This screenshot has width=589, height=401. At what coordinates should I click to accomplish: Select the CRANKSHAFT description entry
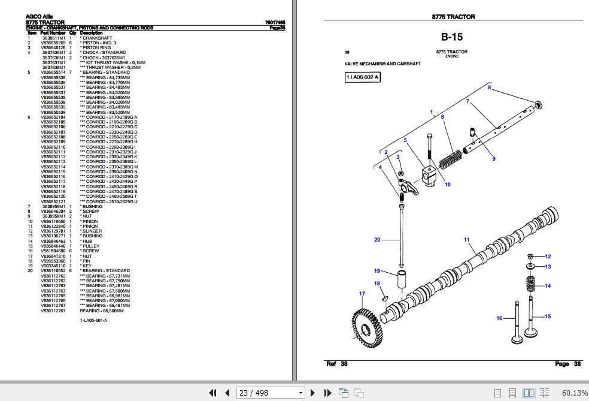(x=98, y=37)
